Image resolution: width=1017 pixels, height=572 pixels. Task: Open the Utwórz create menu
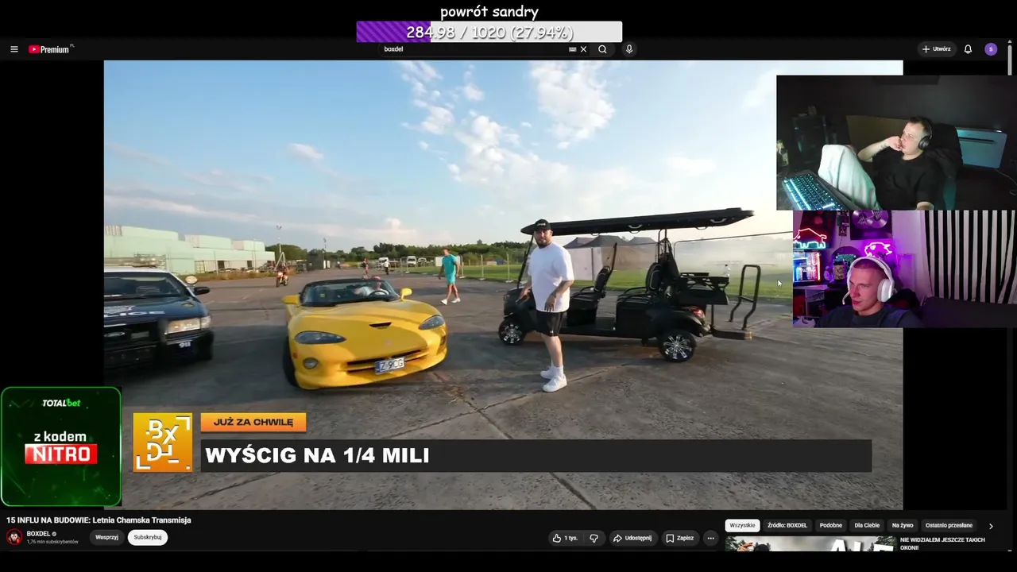pyautogui.click(x=937, y=49)
